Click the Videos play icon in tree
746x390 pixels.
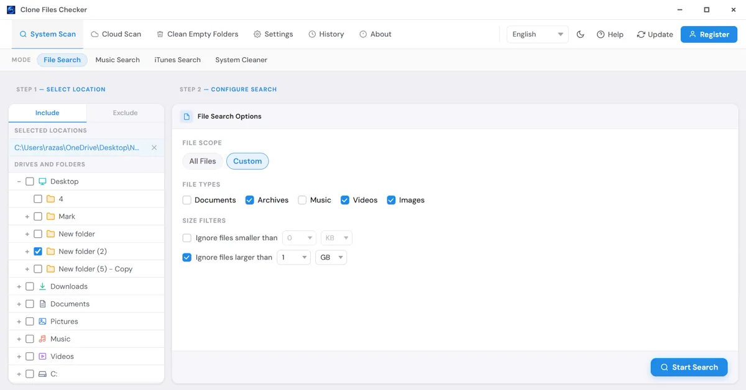[x=42, y=356]
